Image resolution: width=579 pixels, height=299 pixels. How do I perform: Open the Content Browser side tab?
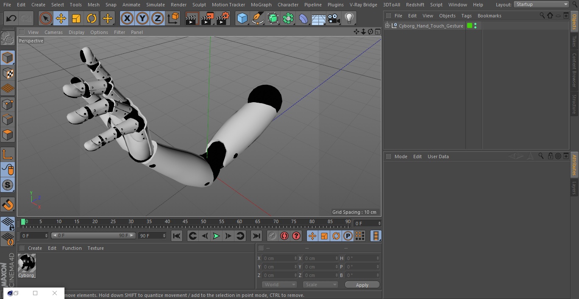click(574, 70)
